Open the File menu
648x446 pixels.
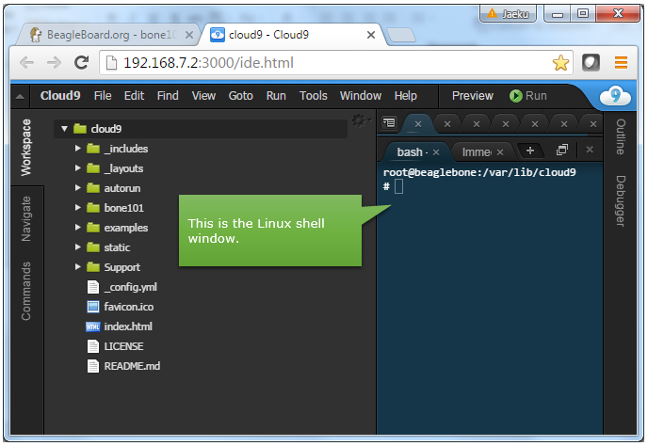(103, 96)
